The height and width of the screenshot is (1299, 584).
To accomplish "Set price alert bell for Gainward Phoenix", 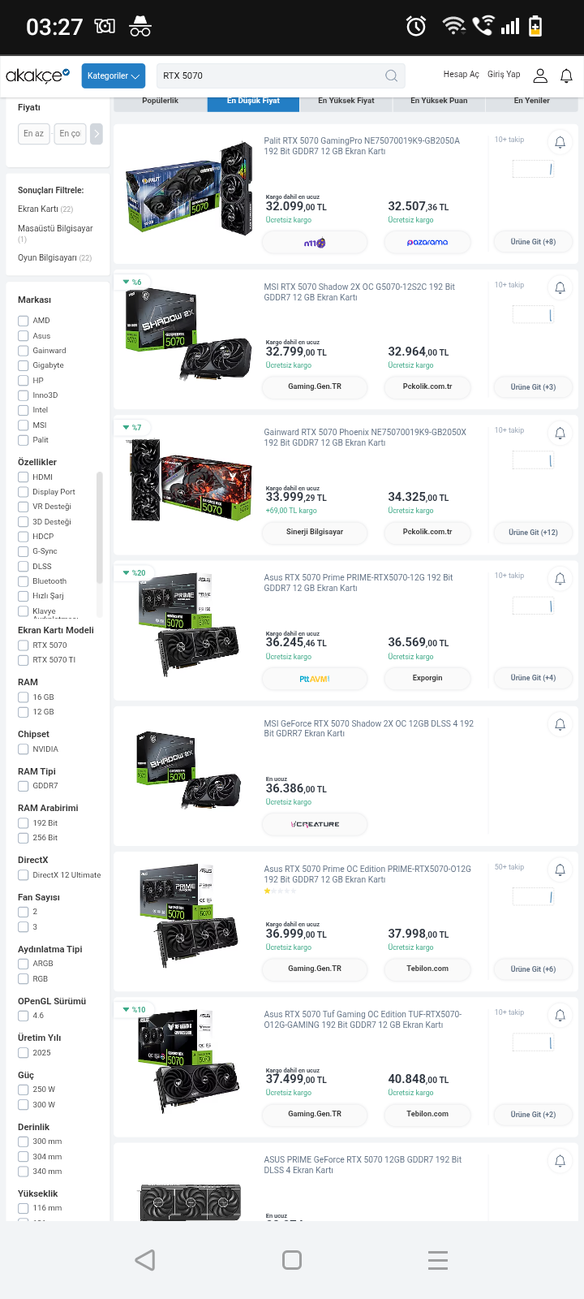I will 560,433.
